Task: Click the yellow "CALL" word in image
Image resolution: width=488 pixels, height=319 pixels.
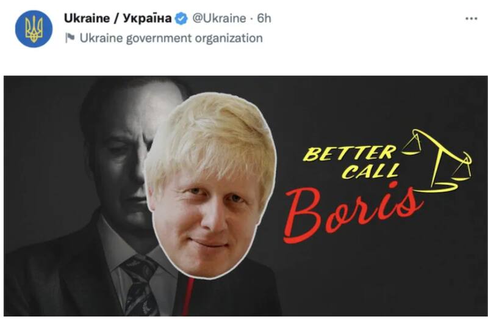Action: (x=370, y=171)
